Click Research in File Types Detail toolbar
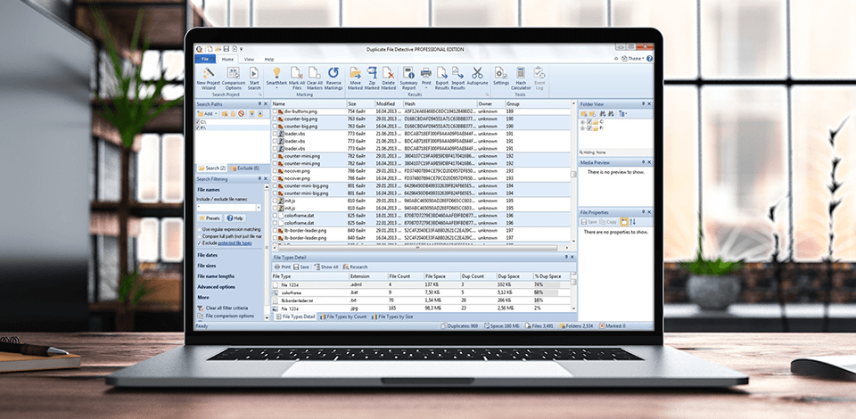 point(355,267)
